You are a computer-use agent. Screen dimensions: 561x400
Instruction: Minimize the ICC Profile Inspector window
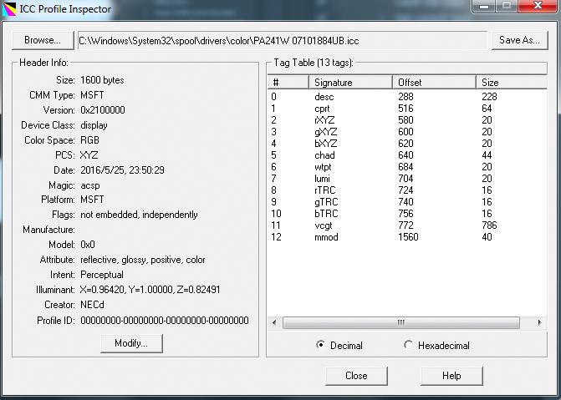(x=484, y=6)
